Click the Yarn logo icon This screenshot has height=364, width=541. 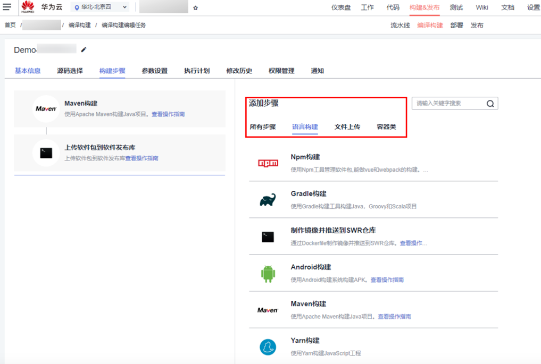[268, 347]
